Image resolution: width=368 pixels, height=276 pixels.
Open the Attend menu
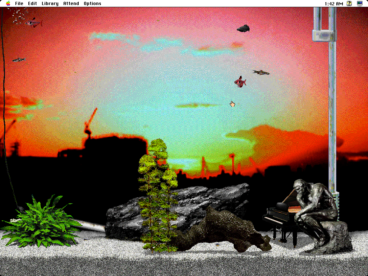71,4
